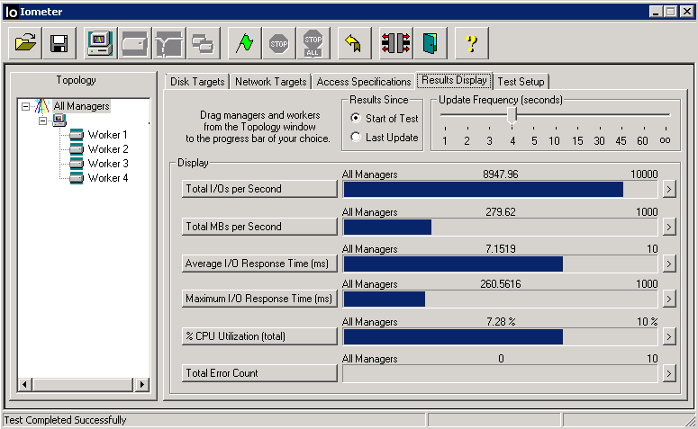
Task: Click Total I/Os per Second progress bar
Action: click(500, 190)
